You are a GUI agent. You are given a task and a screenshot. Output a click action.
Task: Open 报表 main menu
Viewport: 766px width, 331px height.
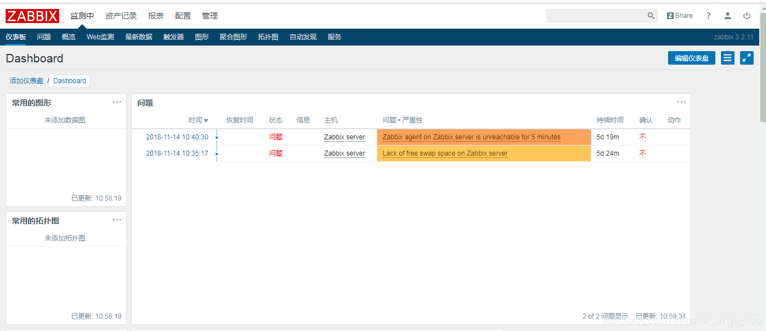pyautogui.click(x=156, y=16)
